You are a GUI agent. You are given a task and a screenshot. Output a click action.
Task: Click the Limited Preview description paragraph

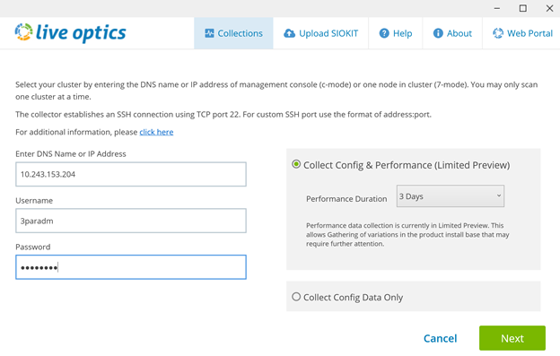(407, 234)
